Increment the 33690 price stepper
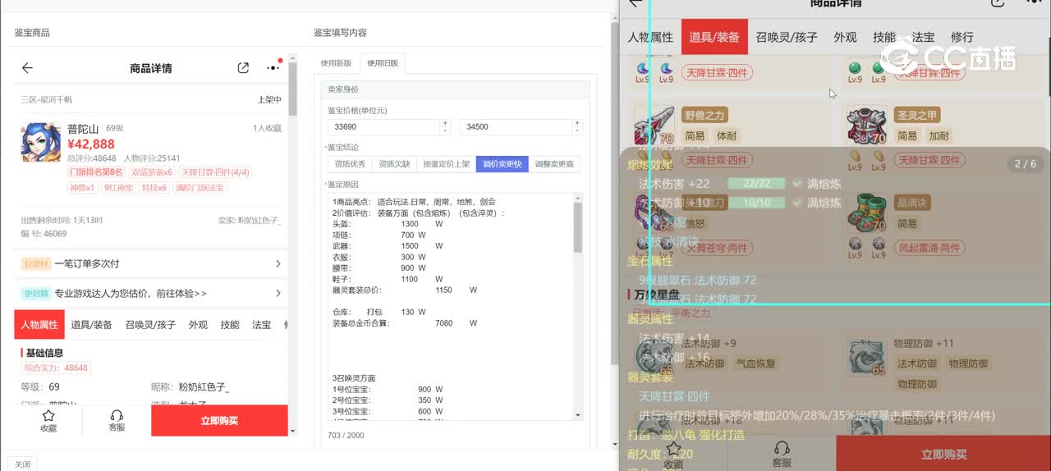The width and height of the screenshot is (1051, 471). (x=445, y=123)
